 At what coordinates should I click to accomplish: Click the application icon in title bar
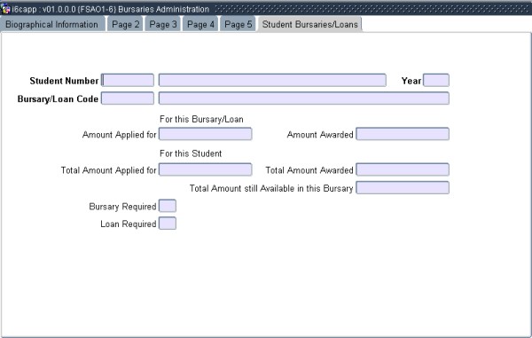point(5,9)
